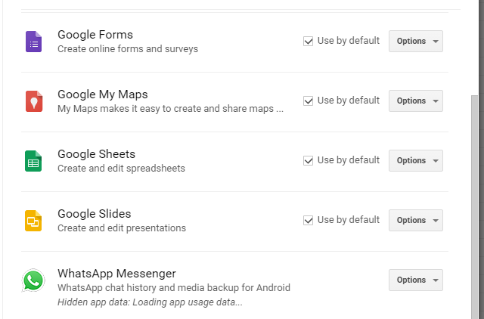Viewport: 484px width, 319px height.
Task: Click the WhatsApp Messenger icon
Action: coord(33,280)
